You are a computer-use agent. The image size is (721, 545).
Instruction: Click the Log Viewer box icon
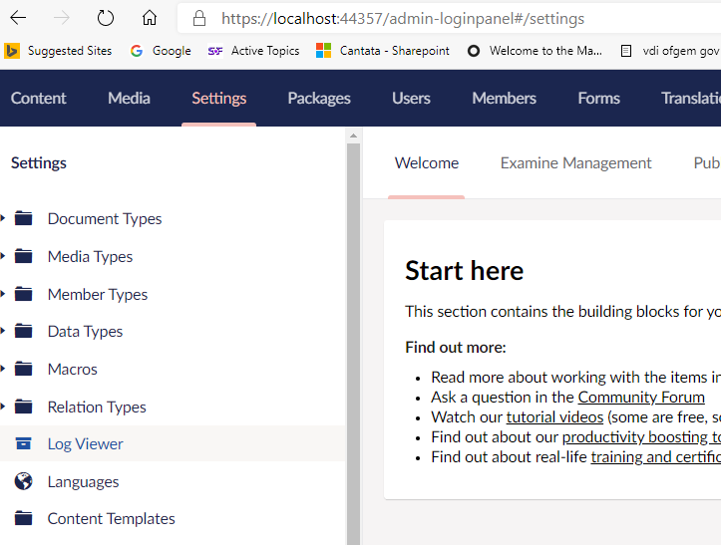(24, 443)
